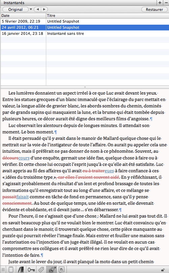Click deleted phrase 'car elles l'avaient souvent aidé'
The width and height of the screenshot is (169, 273).
(x=88, y=177)
